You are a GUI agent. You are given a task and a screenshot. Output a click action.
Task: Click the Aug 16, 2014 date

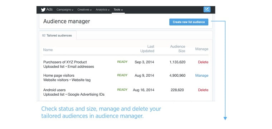pyautogui.click(x=144, y=90)
